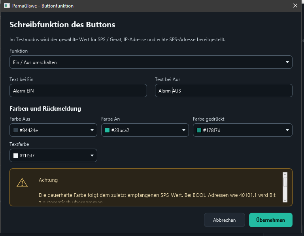Viewport: 304px width, 236px height.
Task: Click the Funktion dropdown arrow
Action: (287, 62)
